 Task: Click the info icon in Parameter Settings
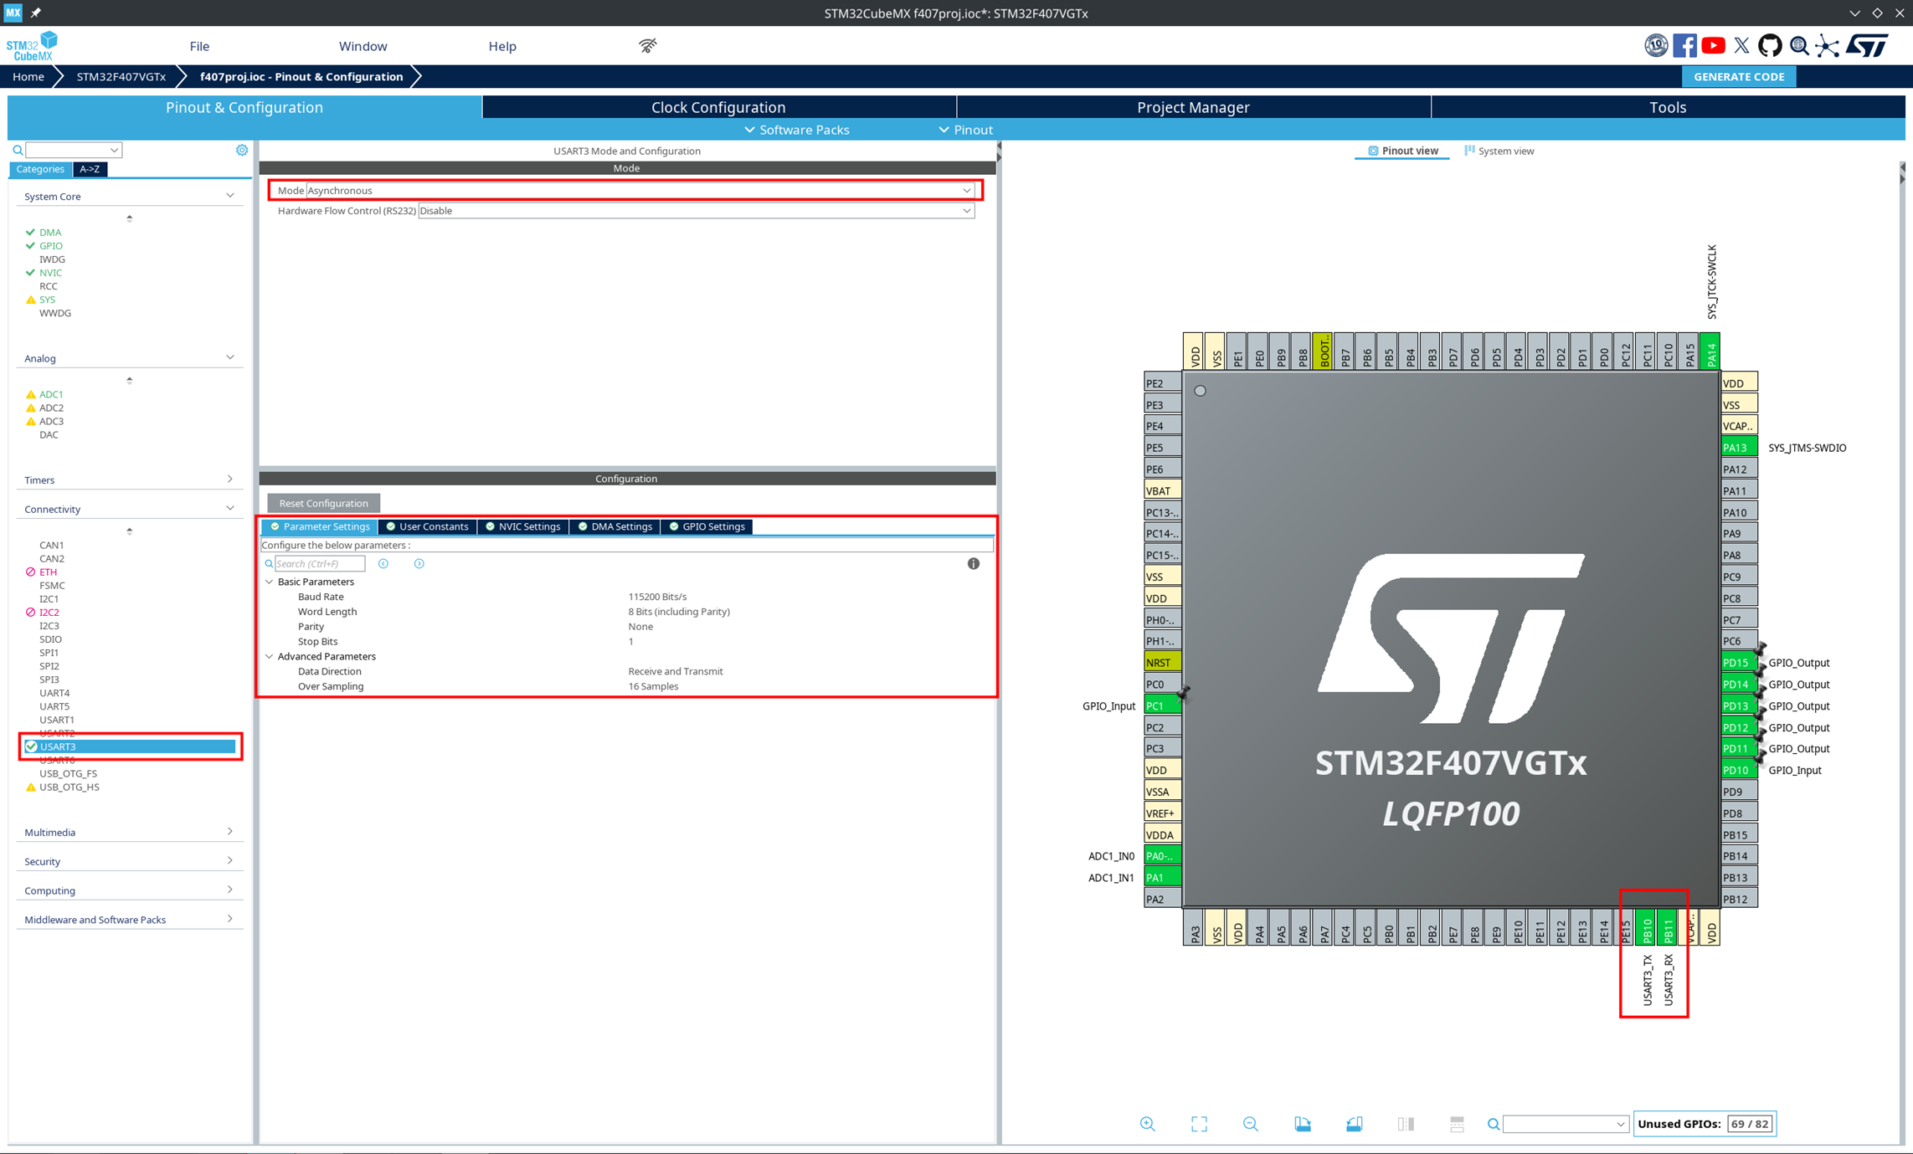pos(974,563)
